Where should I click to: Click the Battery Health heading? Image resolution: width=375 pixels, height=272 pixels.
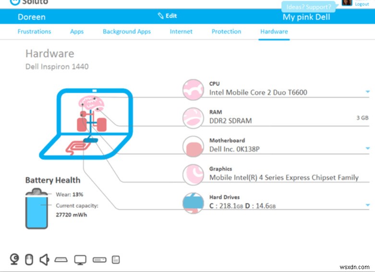pos(53,180)
